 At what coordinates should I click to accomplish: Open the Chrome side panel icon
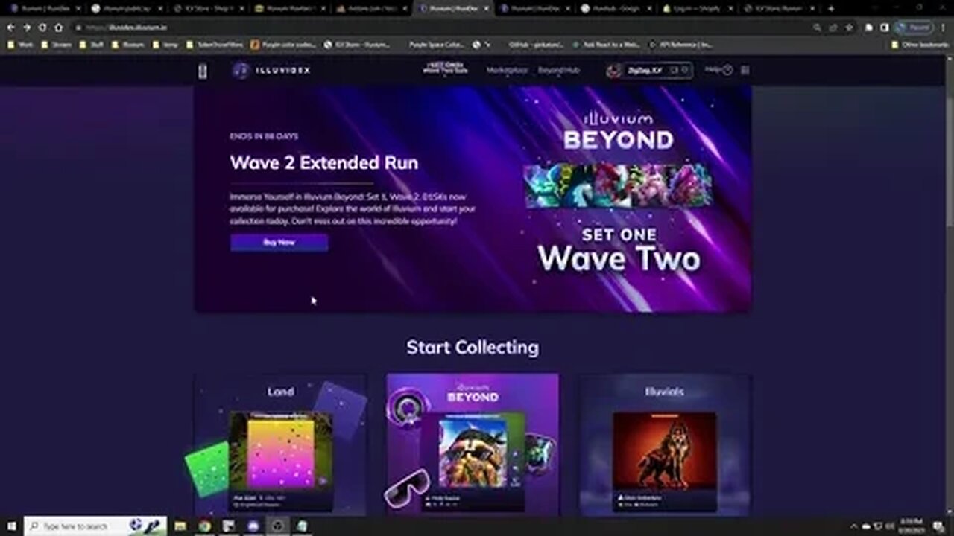884,28
